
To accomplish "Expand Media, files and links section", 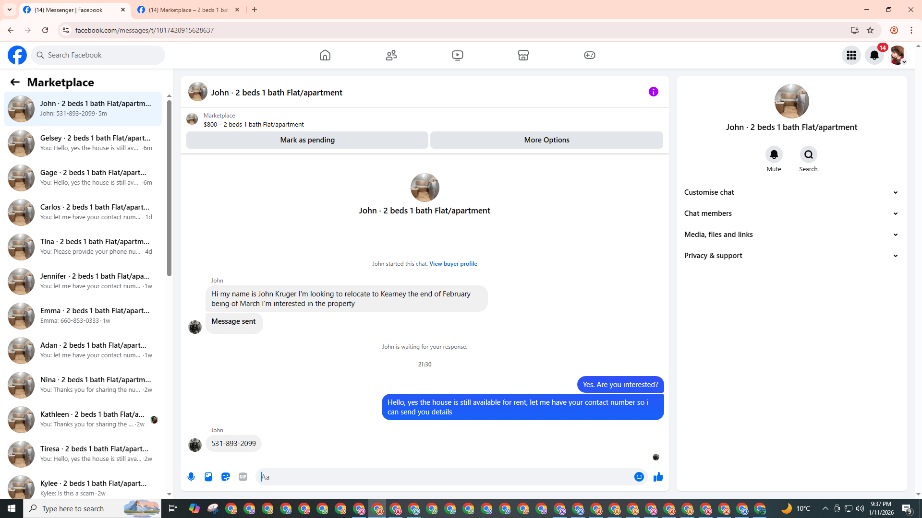I will click(791, 235).
